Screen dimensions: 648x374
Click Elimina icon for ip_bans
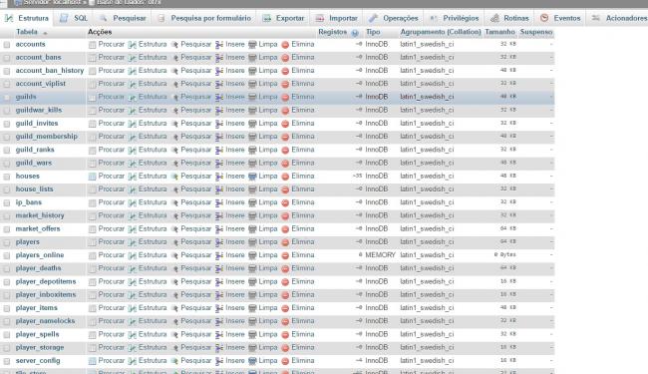285,202
